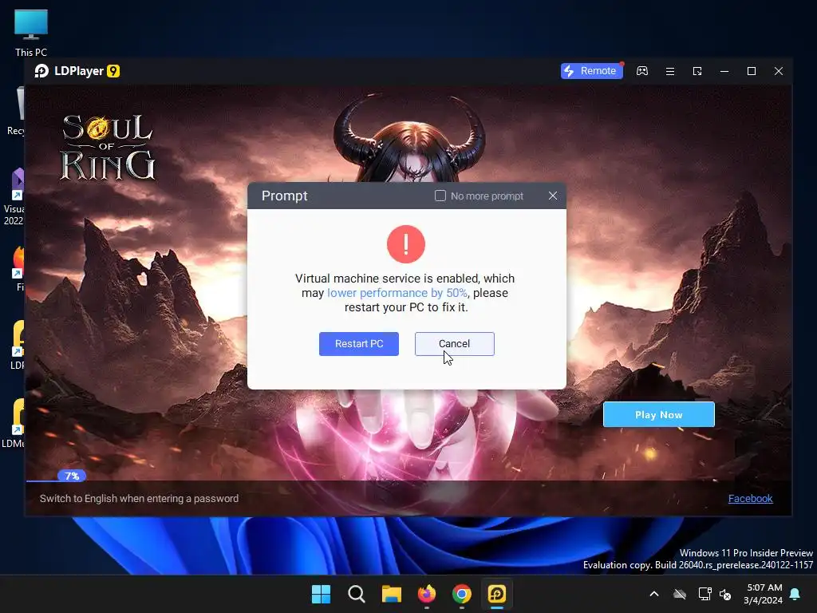Minimize the LDPlayer window
The height and width of the screenshot is (613, 817).
[x=724, y=71]
